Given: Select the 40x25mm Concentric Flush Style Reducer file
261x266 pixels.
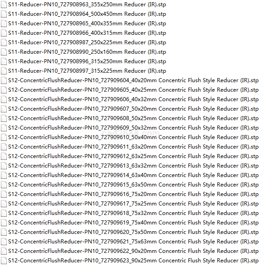Looking at the screenshot, I should pos(134,90).
